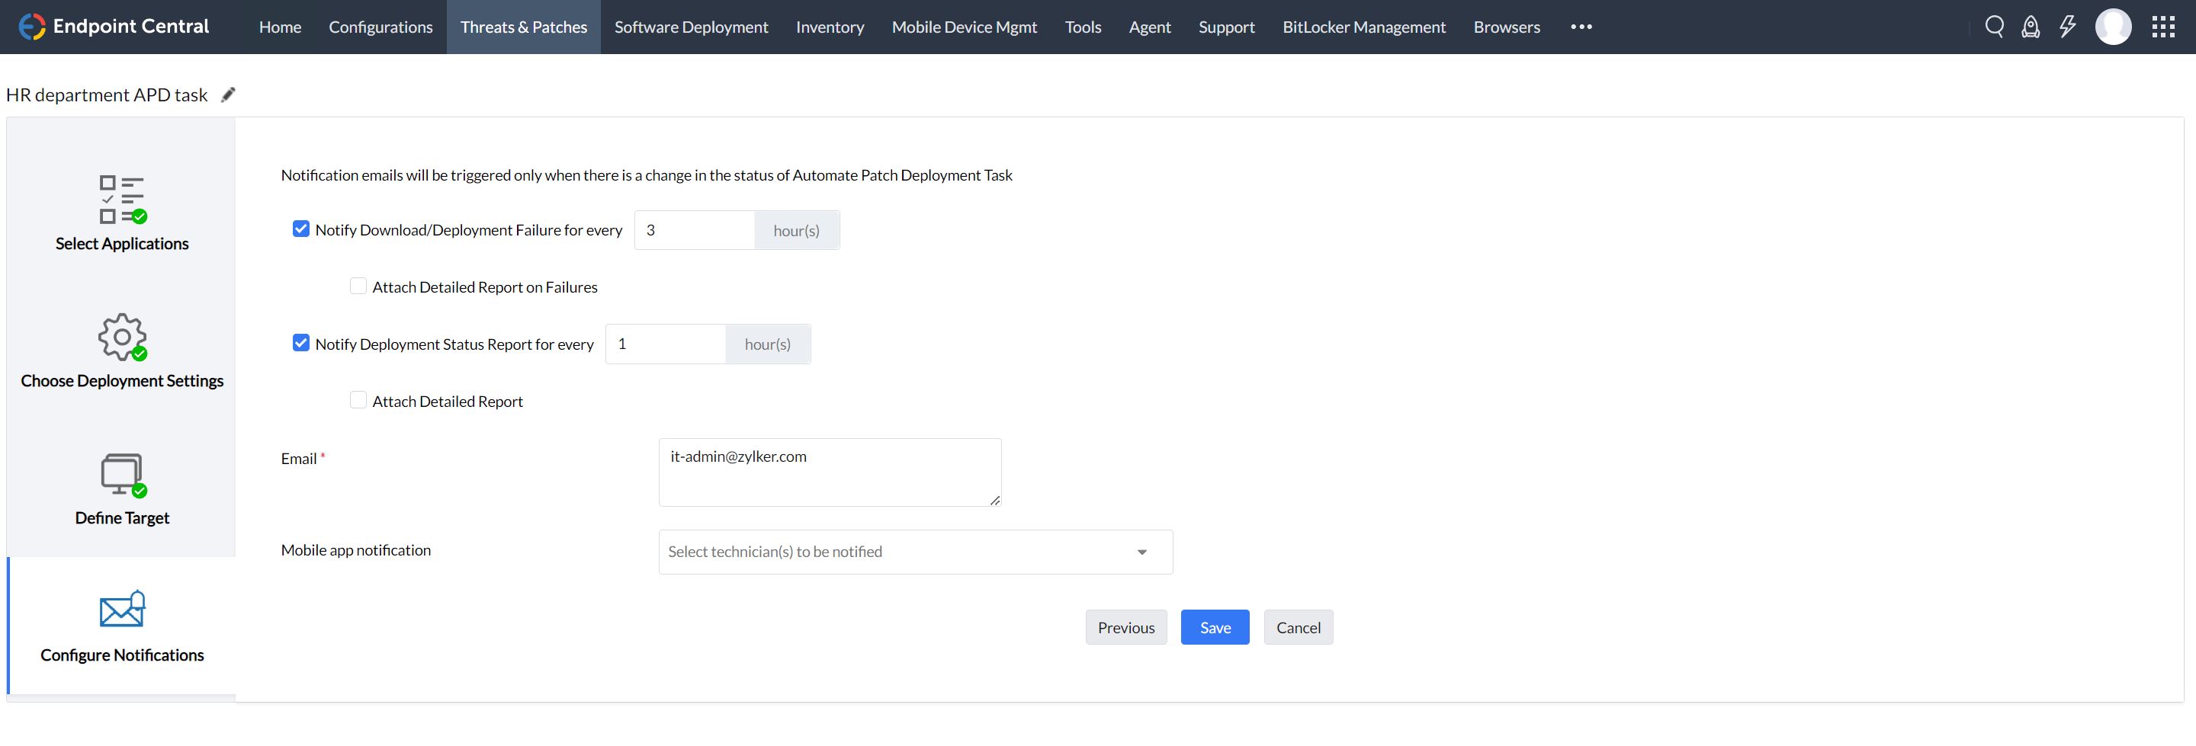This screenshot has width=2196, height=746.
Task: Uncheck Notify Download/Deployment Failure checkbox
Action: coord(301,229)
